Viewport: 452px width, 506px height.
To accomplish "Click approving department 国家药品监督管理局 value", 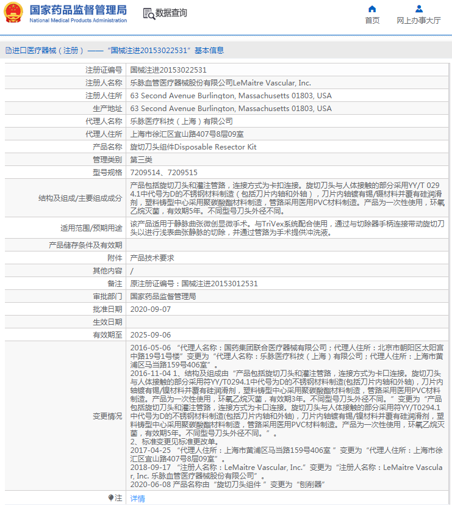I will click(x=163, y=296).
